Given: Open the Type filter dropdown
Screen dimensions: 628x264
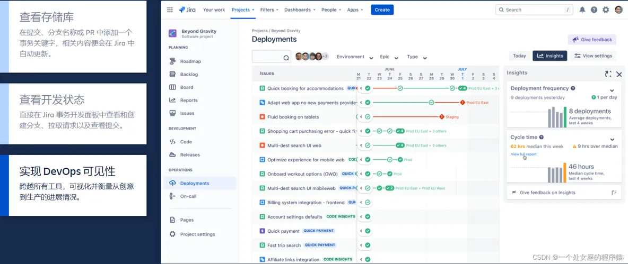Looking at the screenshot, I should pos(417,57).
